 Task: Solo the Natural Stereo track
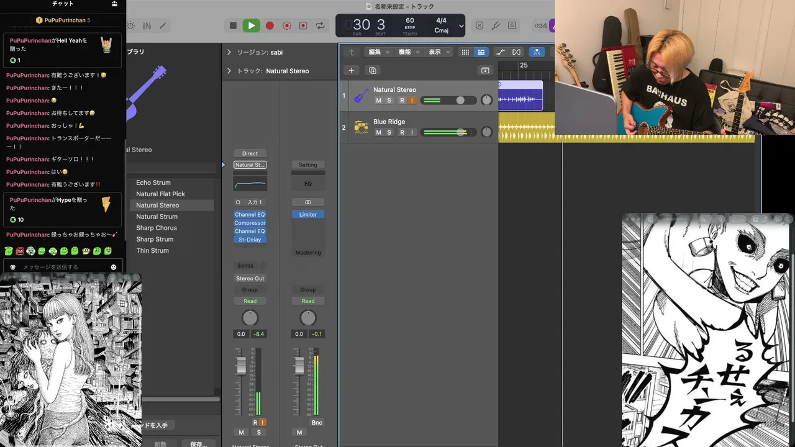[x=389, y=101]
